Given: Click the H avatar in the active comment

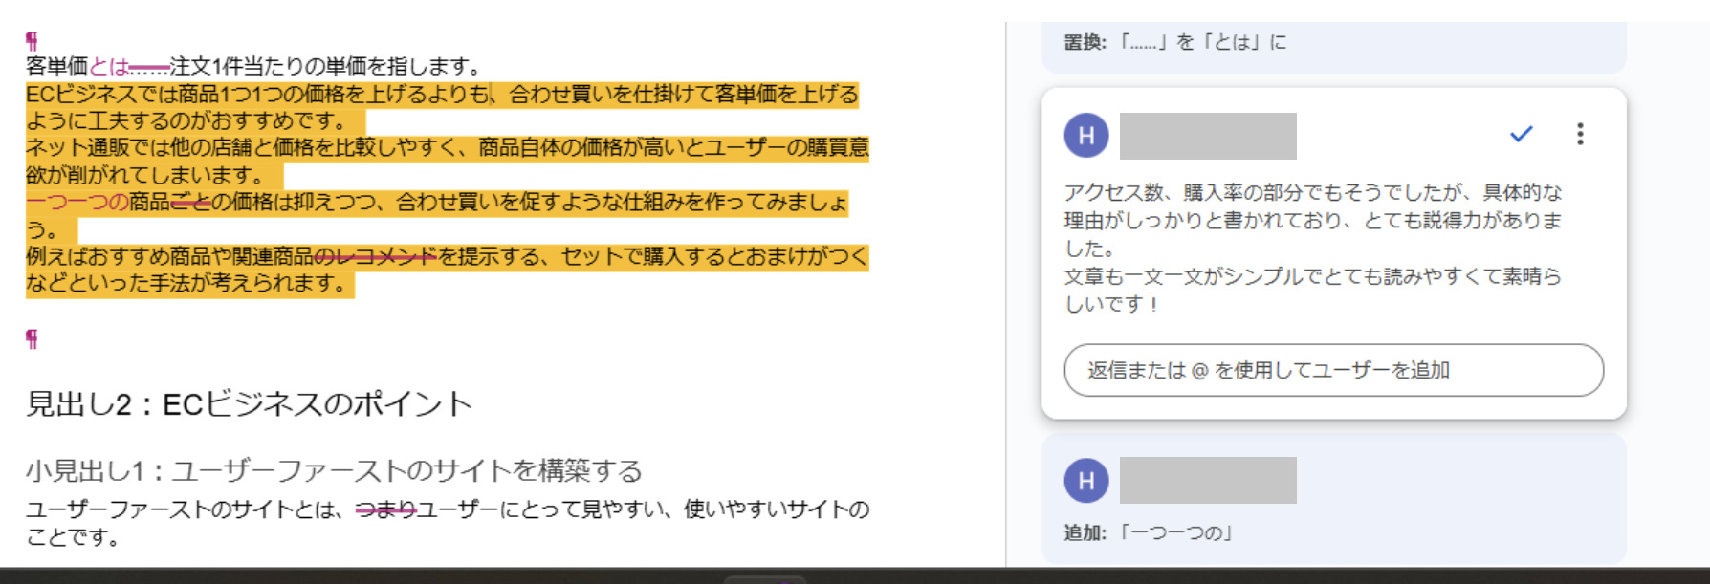Looking at the screenshot, I should click(1085, 136).
